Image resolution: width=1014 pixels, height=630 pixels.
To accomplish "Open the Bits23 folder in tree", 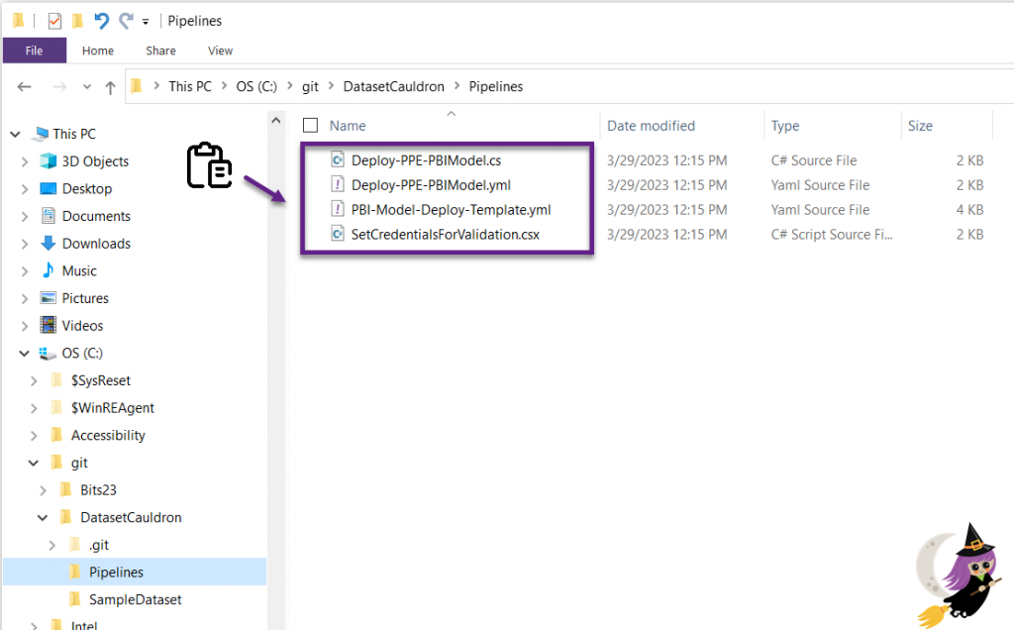I will [x=98, y=490].
